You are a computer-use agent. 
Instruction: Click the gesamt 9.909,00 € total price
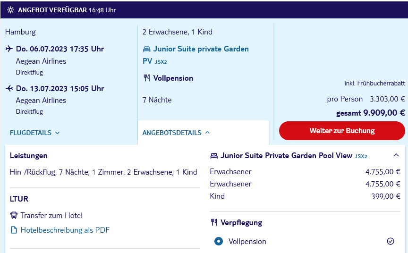pyautogui.click(x=371, y=113)
